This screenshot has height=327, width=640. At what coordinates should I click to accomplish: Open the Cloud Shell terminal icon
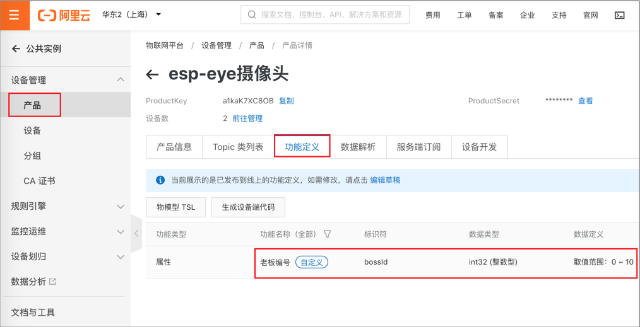pyautogui.click(x=620, y=15)
